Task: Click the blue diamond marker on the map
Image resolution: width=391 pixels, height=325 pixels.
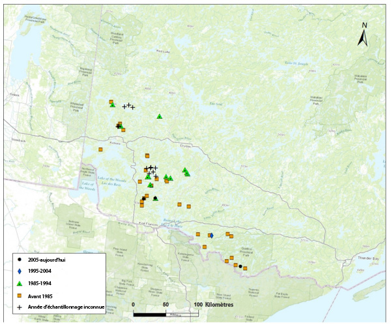Action: pos(211,236)
